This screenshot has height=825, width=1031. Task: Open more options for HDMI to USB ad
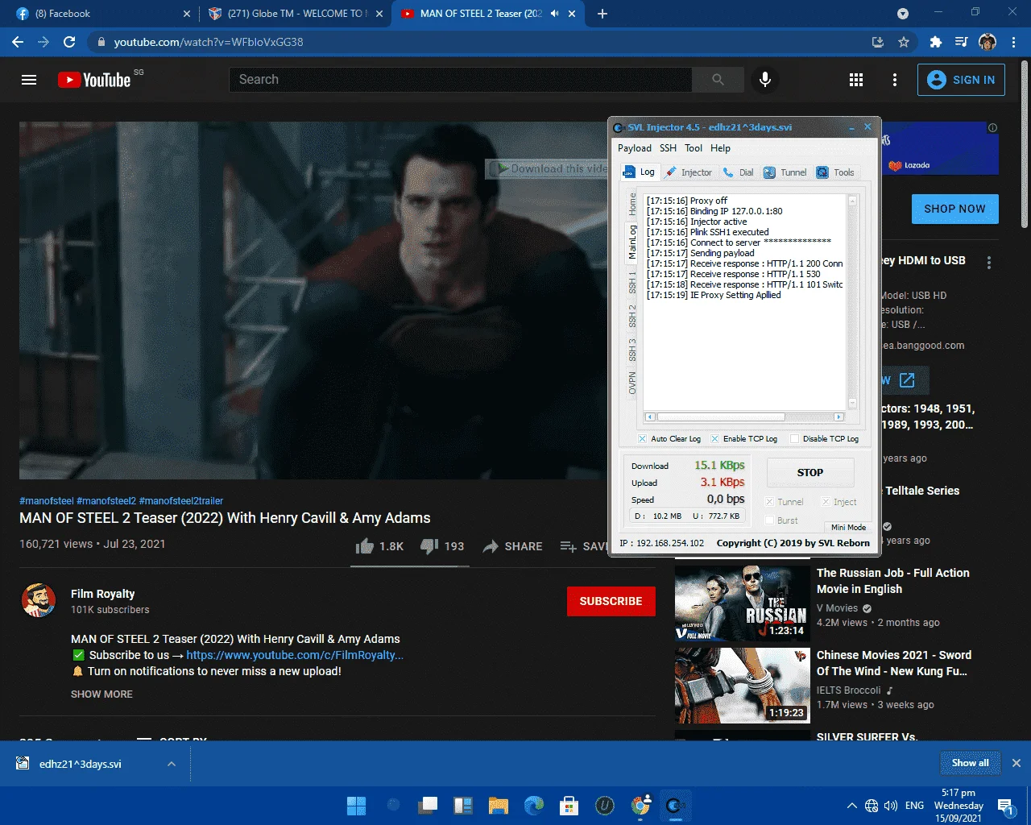click(989, 263)
